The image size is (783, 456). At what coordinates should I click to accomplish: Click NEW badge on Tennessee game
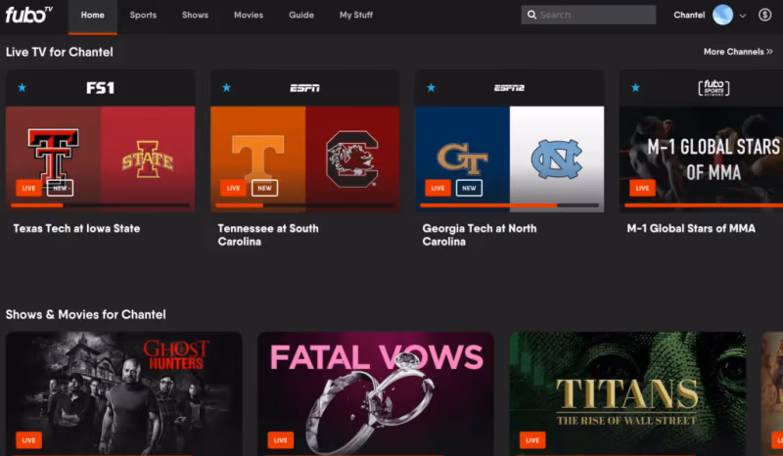(x=264, y=188)
